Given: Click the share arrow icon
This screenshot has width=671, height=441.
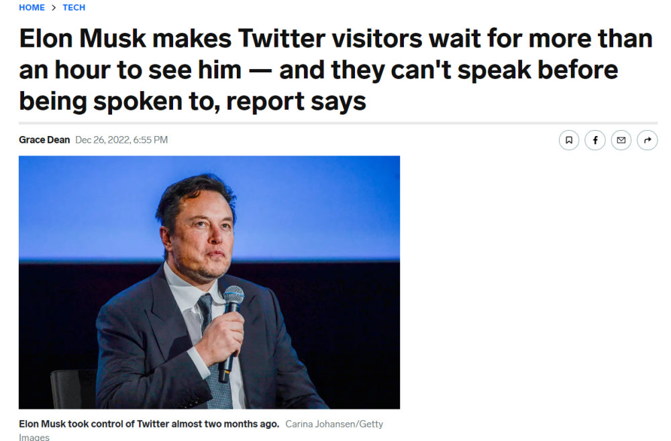Looking at the screenshot, I should coord(648,140).
